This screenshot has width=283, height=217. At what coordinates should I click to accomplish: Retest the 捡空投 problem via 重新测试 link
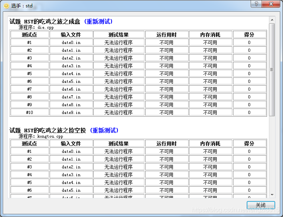click(x=104, y=130)
